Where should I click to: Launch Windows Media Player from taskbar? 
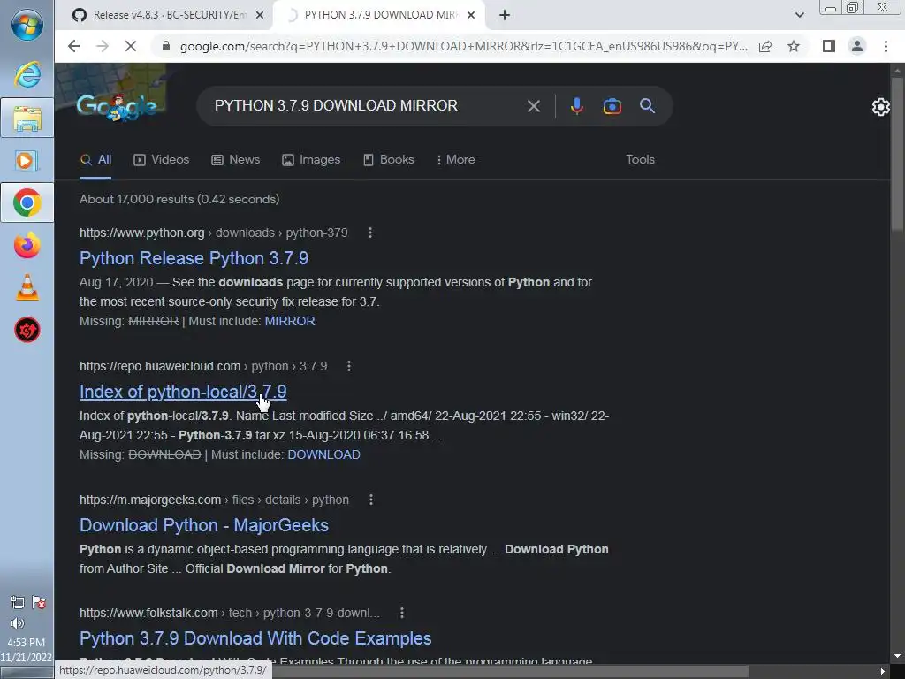27,161
